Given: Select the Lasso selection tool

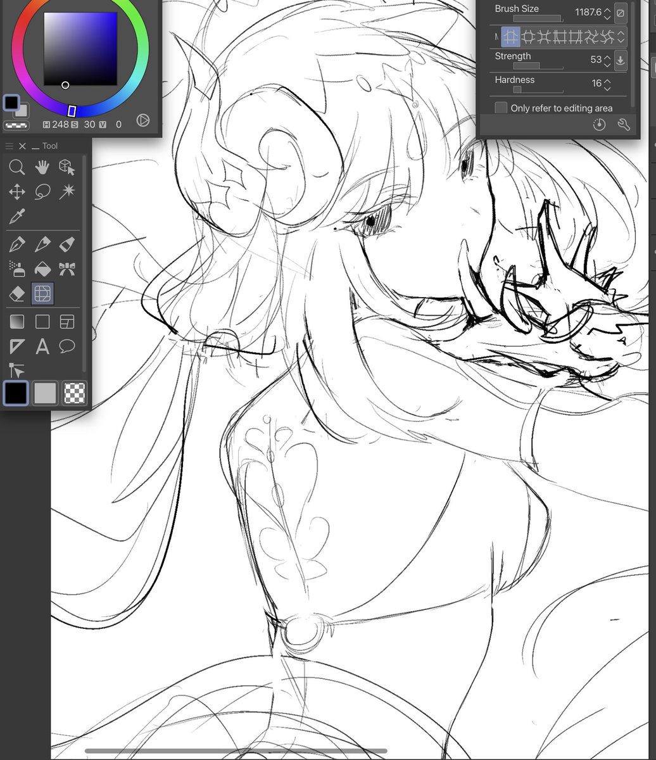Looking at the screenshot, I should tap(42, 192).
